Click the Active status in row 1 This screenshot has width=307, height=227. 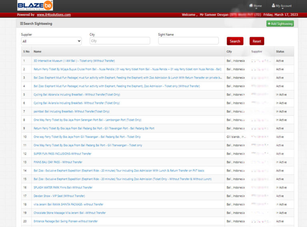(280, 61)
